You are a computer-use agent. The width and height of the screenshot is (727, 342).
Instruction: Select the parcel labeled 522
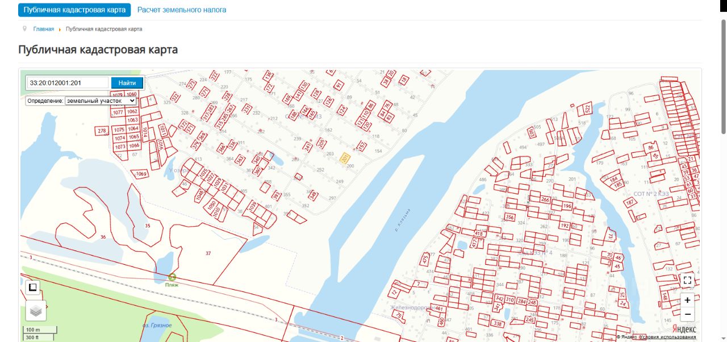[x=588, y=108]
